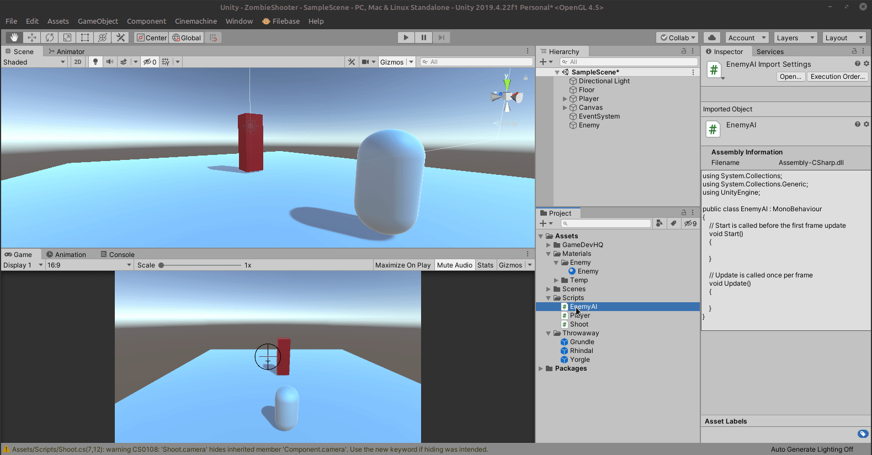Image resolution: width=872 pixels, height=455 pixels.
Task: Switch to the Console tab
Action: (118, 255)
